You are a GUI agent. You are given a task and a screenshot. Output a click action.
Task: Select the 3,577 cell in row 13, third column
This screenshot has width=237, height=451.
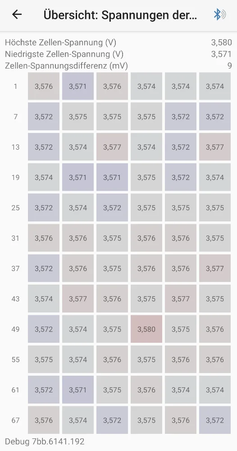(x=112, y=147)
